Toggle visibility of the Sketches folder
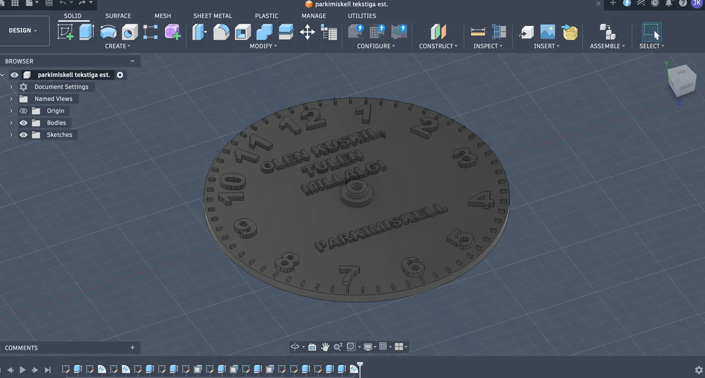The height and width of the screenshot is (378, 705). click(24, 135)
